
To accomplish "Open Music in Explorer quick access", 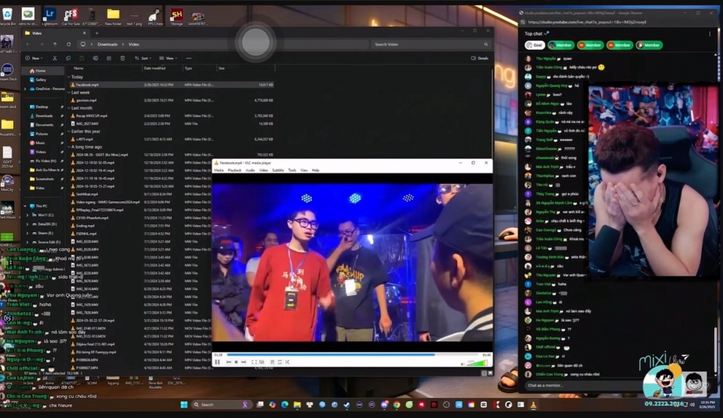I will tap(40, 143).
